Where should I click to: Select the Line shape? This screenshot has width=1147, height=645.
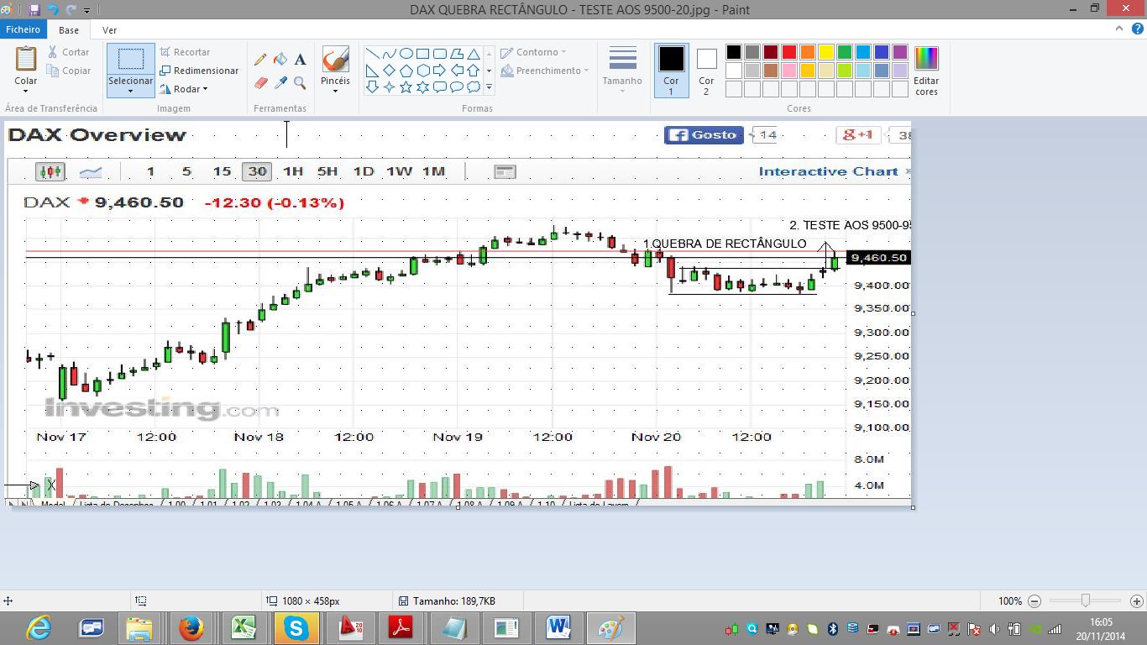[372, 53]
